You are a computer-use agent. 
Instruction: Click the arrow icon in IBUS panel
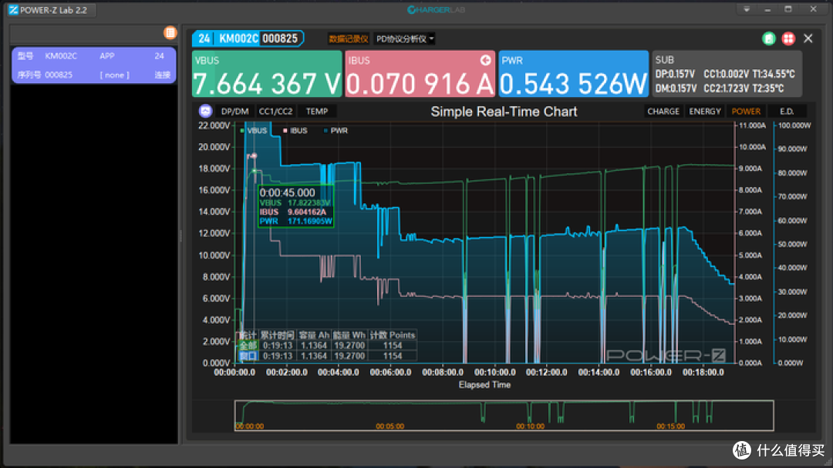[x=486, y=60]
